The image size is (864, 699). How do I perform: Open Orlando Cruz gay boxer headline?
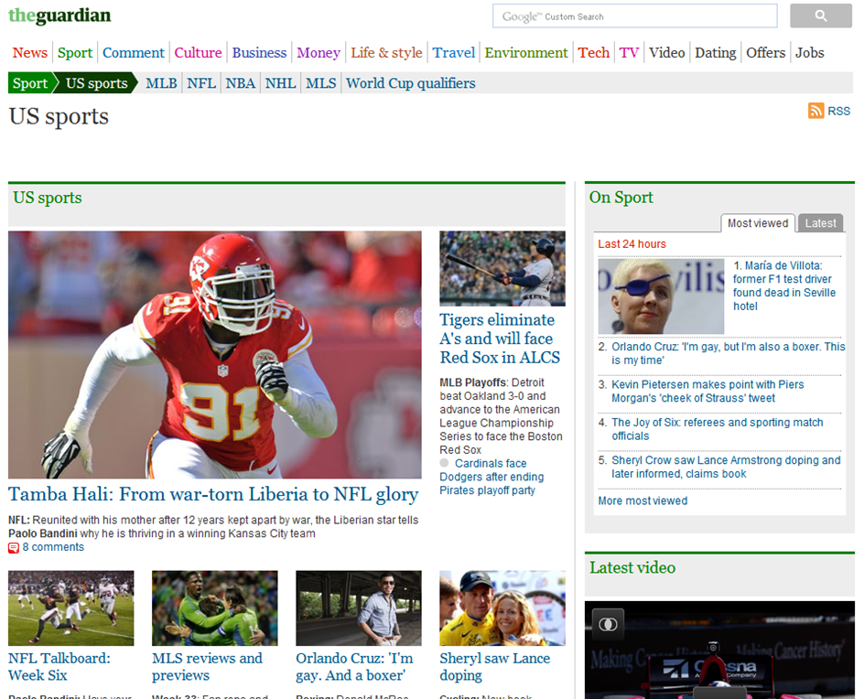(x=354, y=666)
